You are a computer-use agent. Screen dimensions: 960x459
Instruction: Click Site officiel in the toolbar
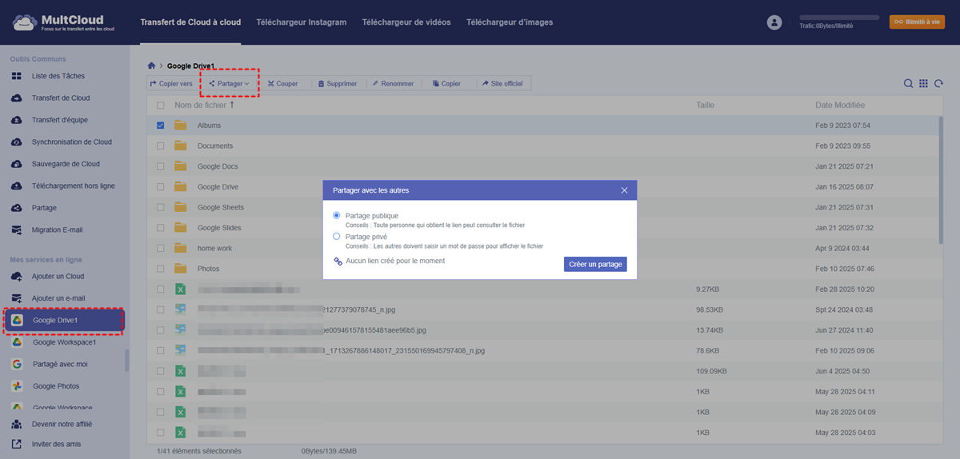pos(502,83)
